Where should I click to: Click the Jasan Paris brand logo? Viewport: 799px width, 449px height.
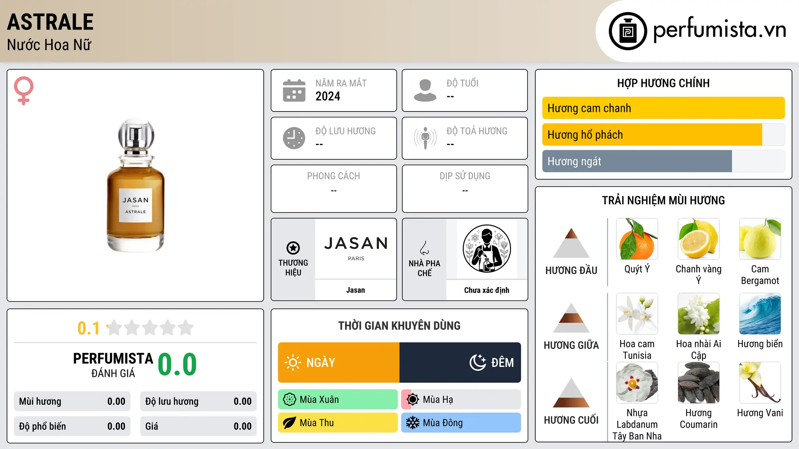click(x=356, y=248)
